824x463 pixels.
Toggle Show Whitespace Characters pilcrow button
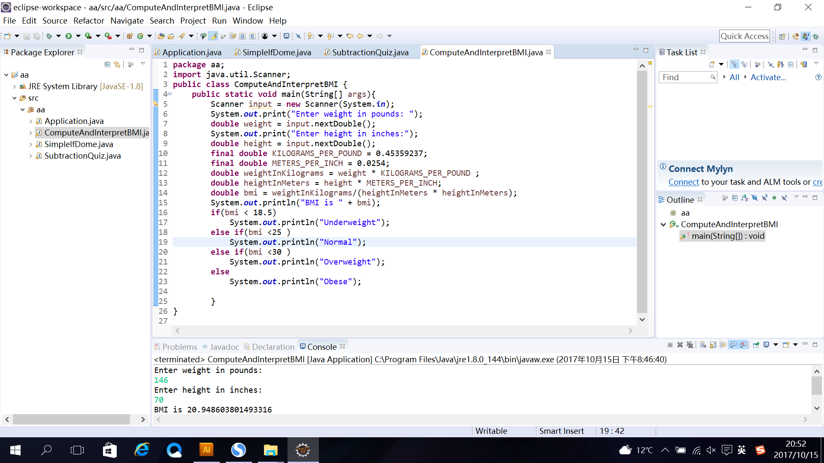(252, 36)
